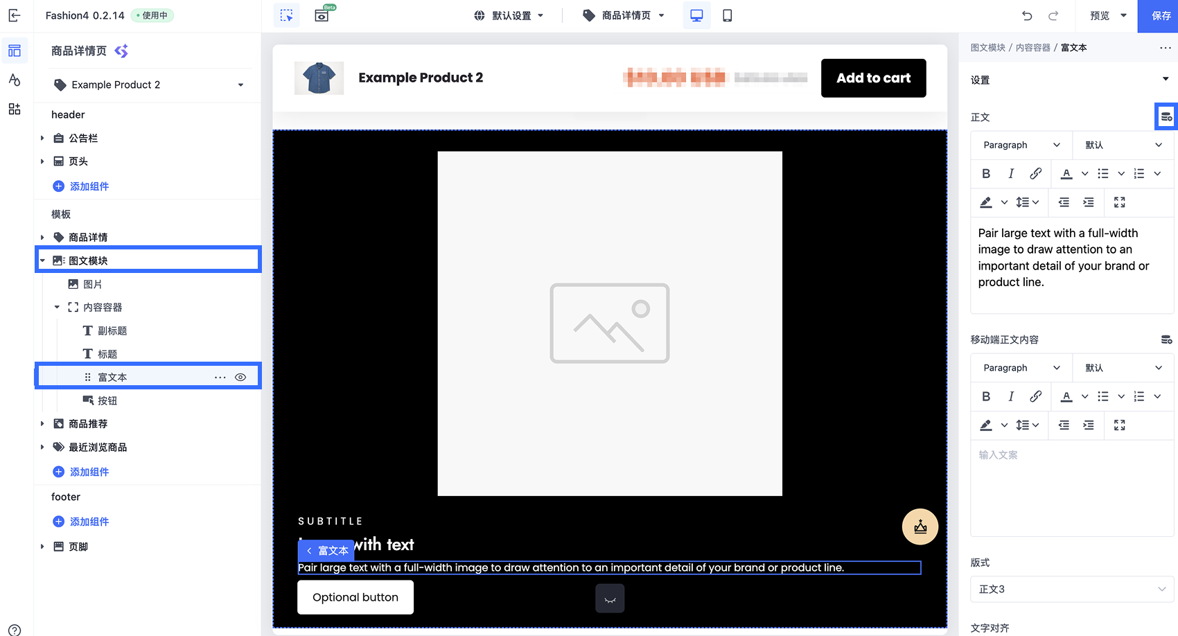This screenshot has width=1178, height=636.
Task: Click the exit editor icon at top left
Action: pyautogui.click(x=15, y=15)
